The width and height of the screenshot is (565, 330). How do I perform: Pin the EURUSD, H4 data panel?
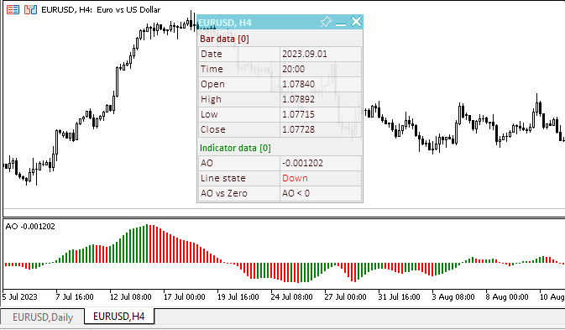tap(326, 22)
